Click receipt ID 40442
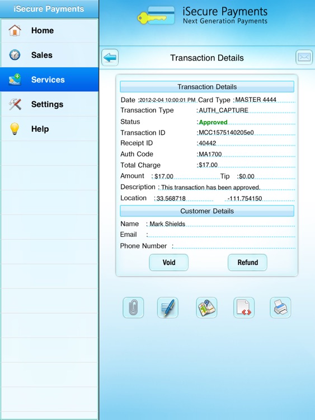Image resolution: width=315 pixels, height=420 pixels. [x=208, y=143]
